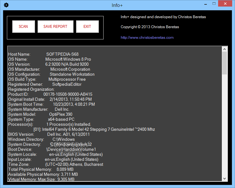
Task: Click the Registered Organization label
Action: 31,89
